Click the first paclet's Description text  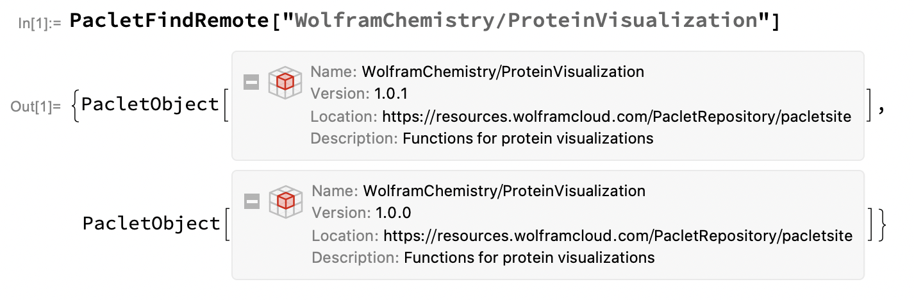tap(528, 138)
